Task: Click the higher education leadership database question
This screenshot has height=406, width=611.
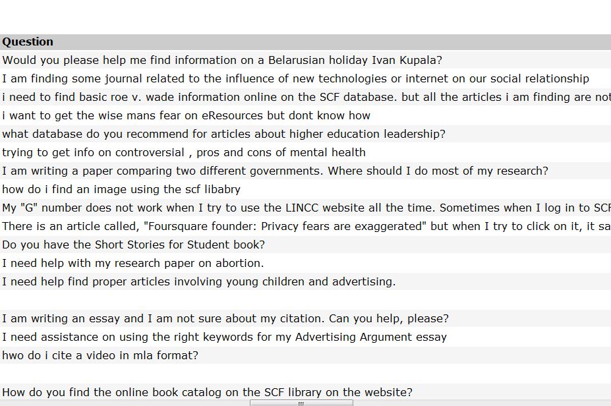Action: coord(223,134)
